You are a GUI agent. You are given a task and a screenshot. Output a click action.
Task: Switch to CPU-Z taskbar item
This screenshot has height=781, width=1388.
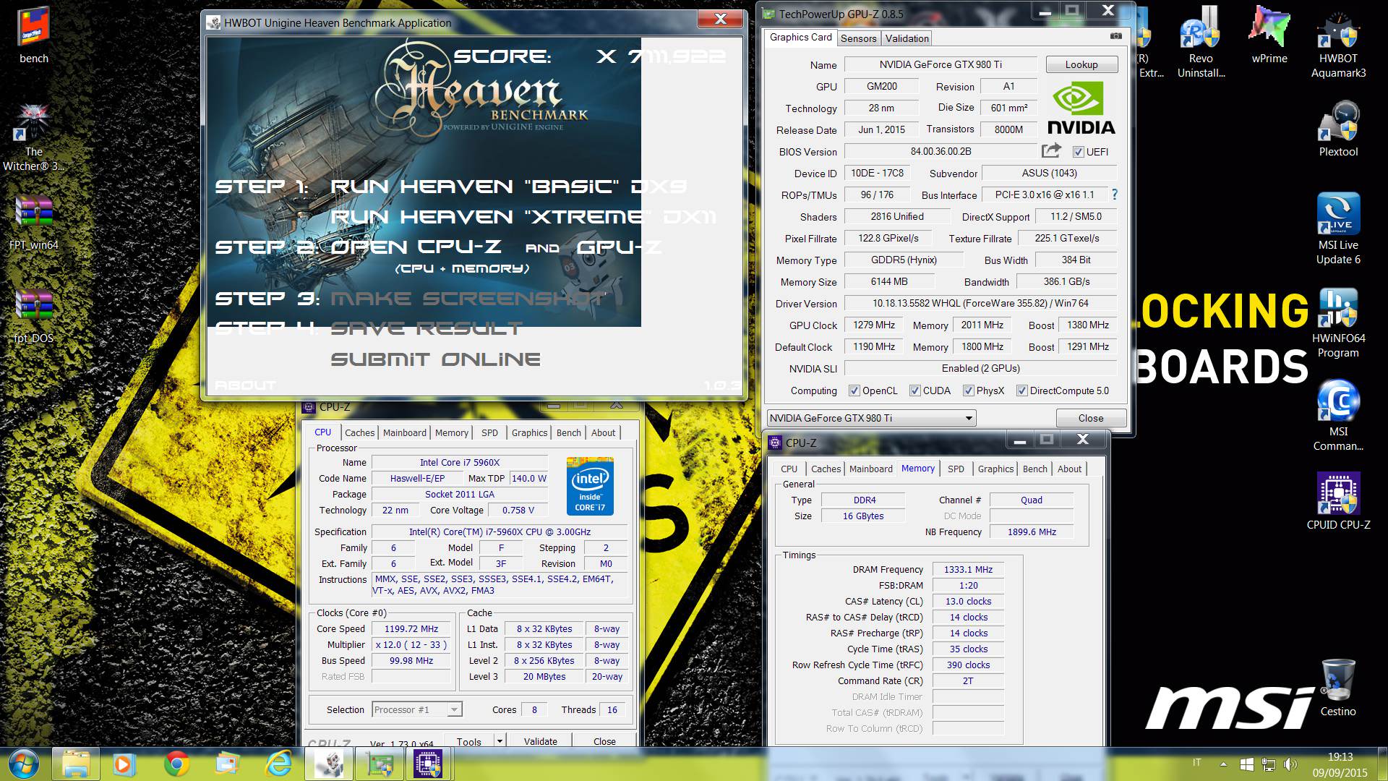428,764
